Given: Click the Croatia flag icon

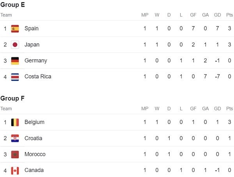Looking at the screenshot, I should tap(15, 138).
